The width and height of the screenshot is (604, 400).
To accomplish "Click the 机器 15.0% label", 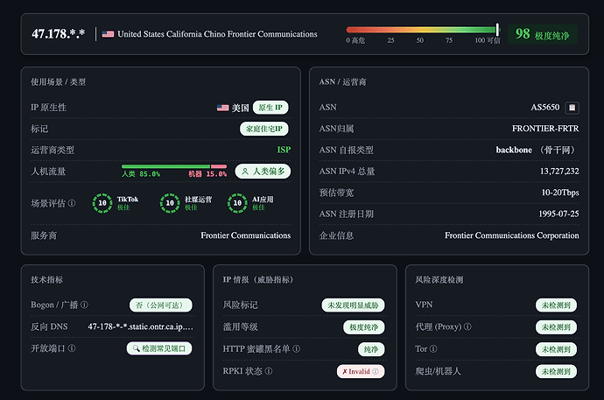I will click(x=207, y=174).
